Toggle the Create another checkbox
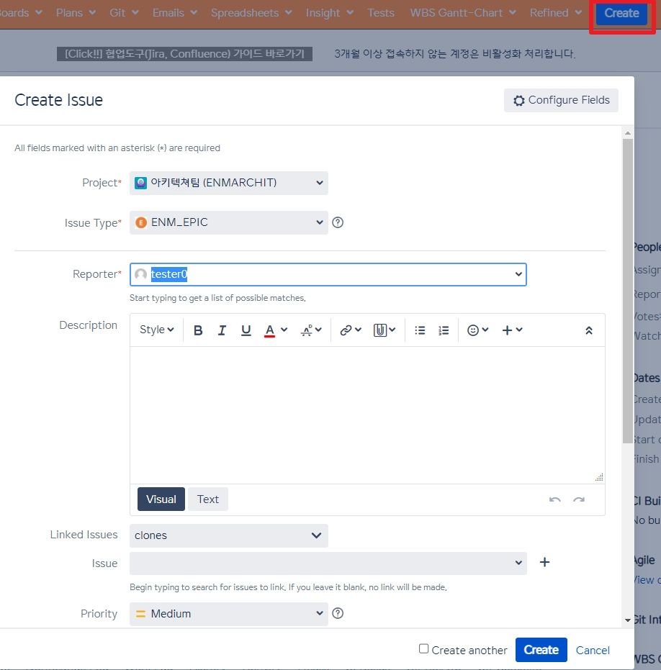 [x=423, y=648]
